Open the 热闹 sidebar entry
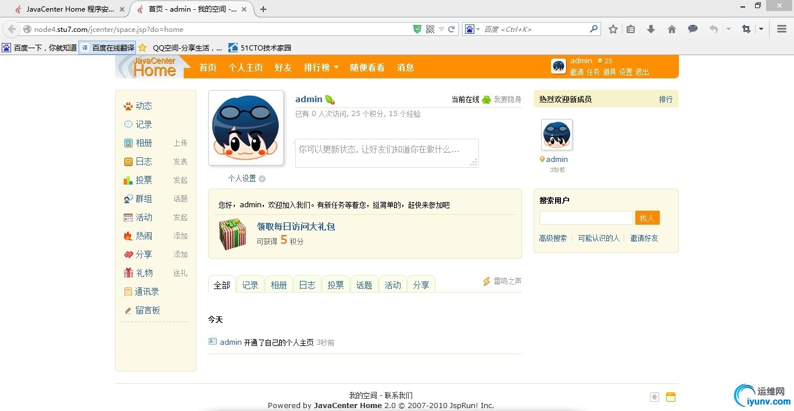Viewport: 794px width, 411px height. coord(143,236)
